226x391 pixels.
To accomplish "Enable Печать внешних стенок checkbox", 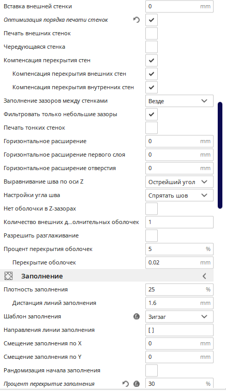I will 152,33.
